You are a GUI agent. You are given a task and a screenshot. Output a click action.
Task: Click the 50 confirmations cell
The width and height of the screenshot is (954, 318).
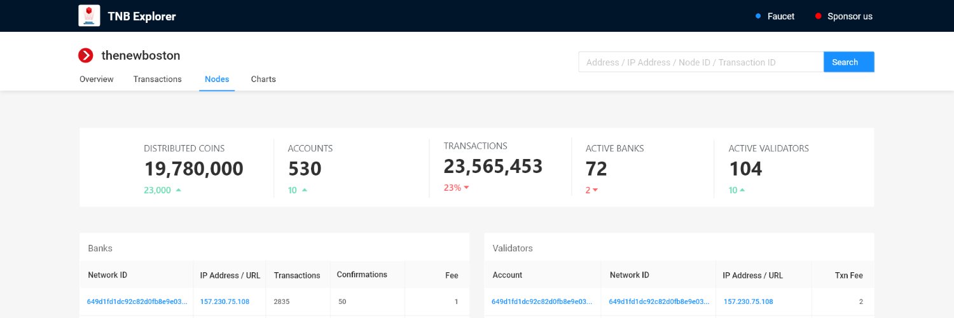[x=342, y=301]
